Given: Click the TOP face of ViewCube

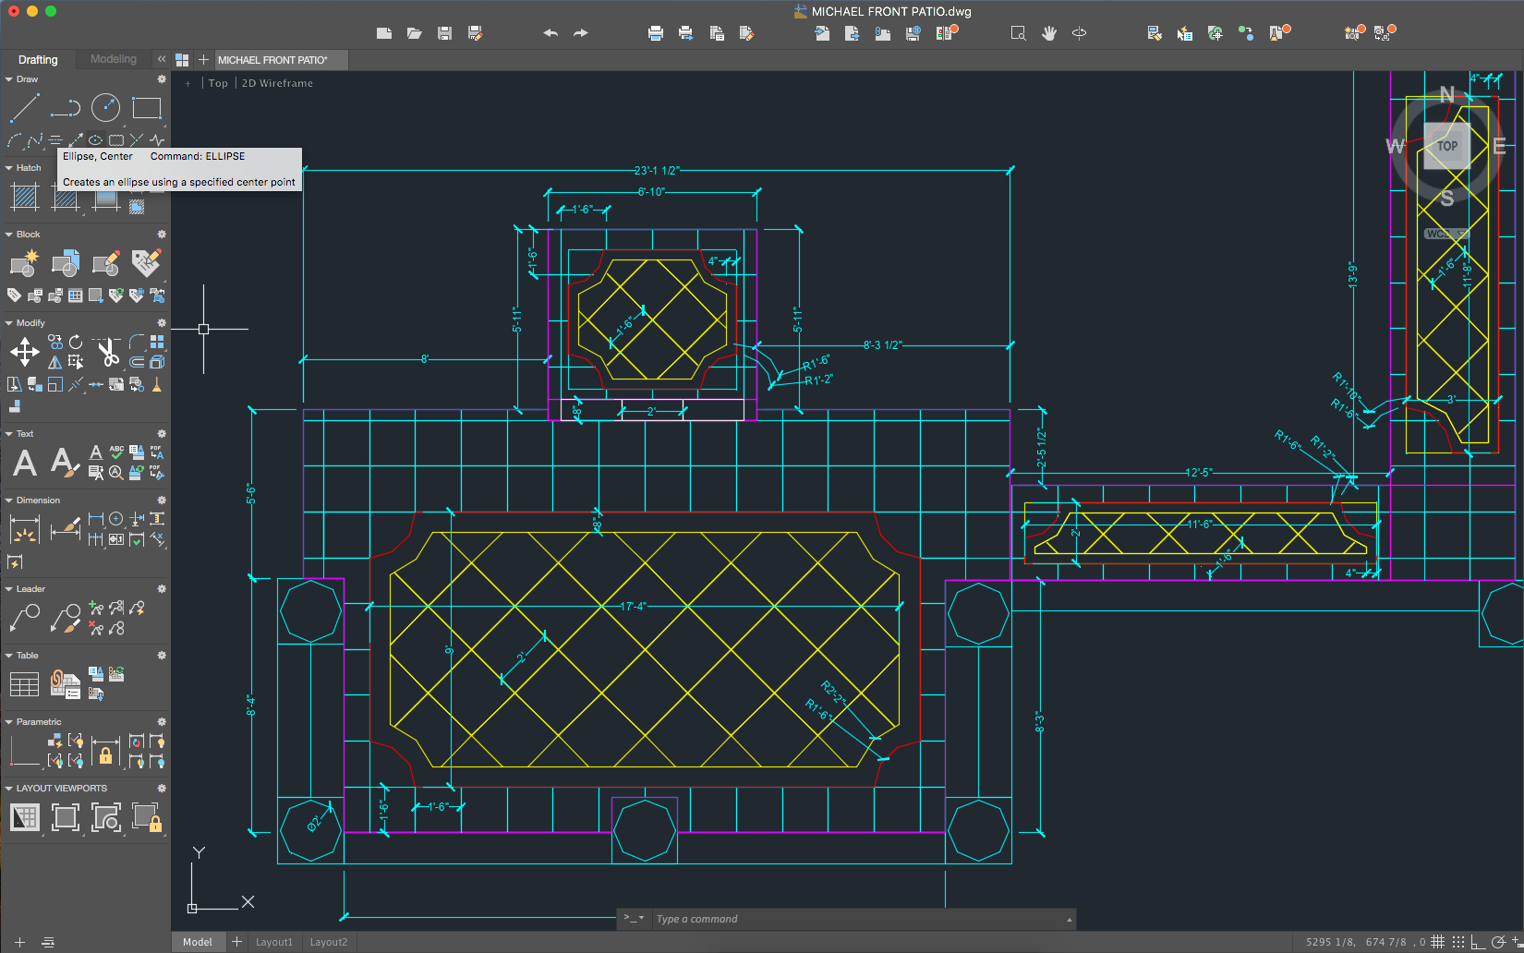Looking at the screenshot, I should [1446, 146].
